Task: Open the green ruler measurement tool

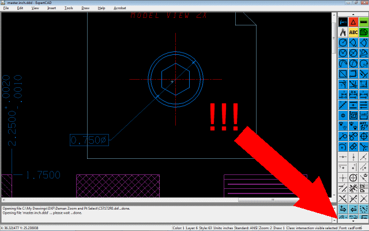Action: tap(364, 22)
